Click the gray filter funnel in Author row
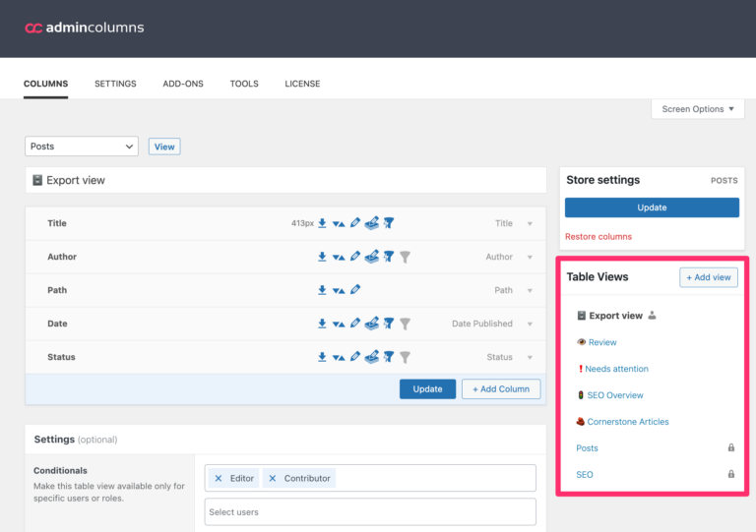Viewport: 756px width, 532px height. 405,257
